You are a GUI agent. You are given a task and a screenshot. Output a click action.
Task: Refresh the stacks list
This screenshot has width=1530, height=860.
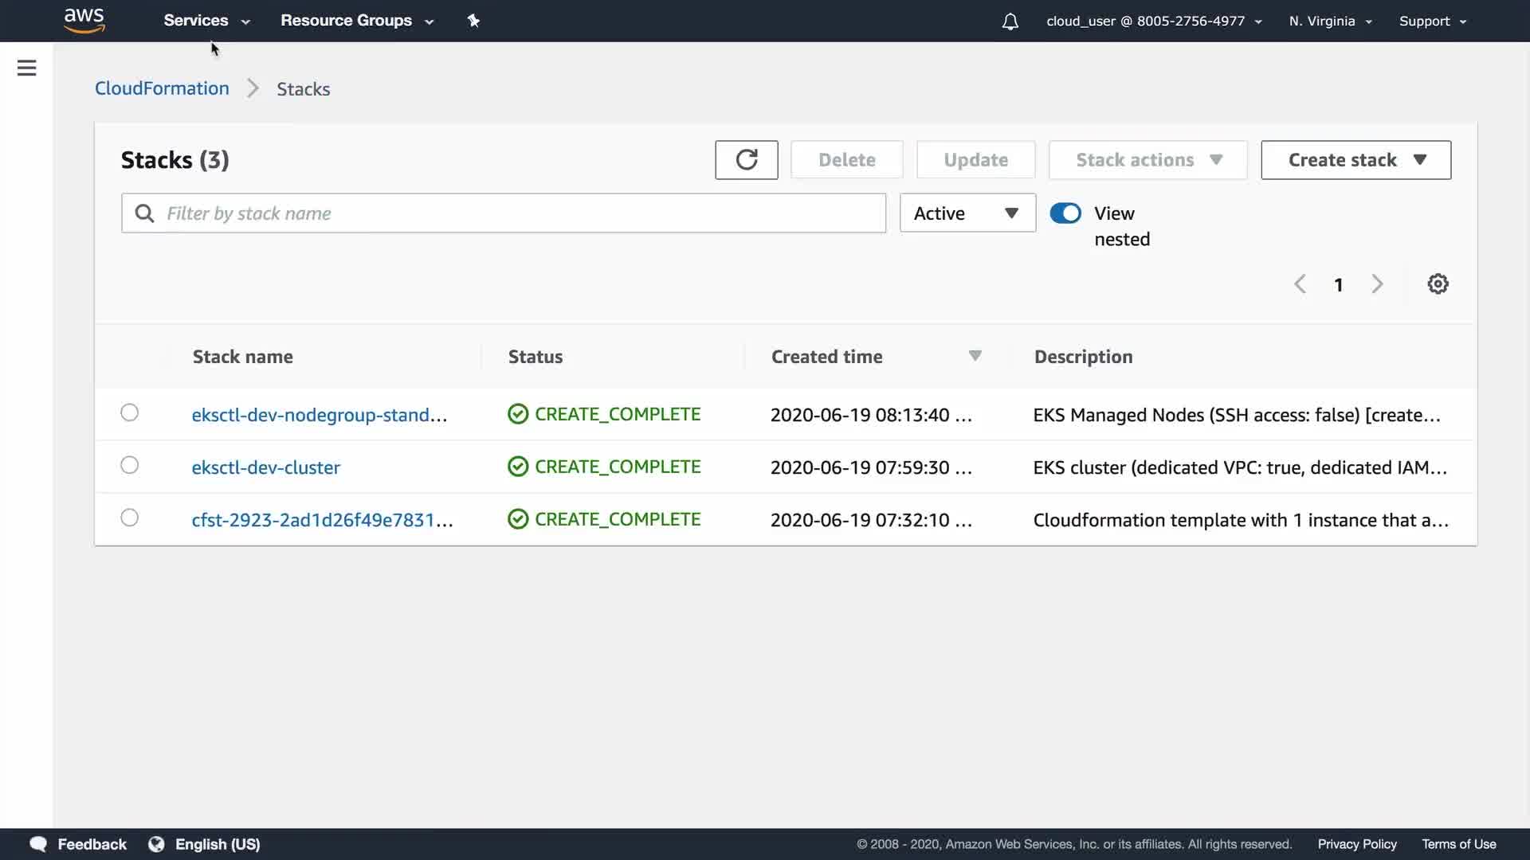[746, 160]
